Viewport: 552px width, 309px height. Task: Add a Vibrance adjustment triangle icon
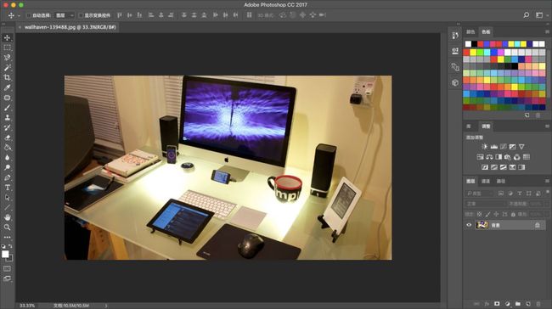[x=521, y=146]
